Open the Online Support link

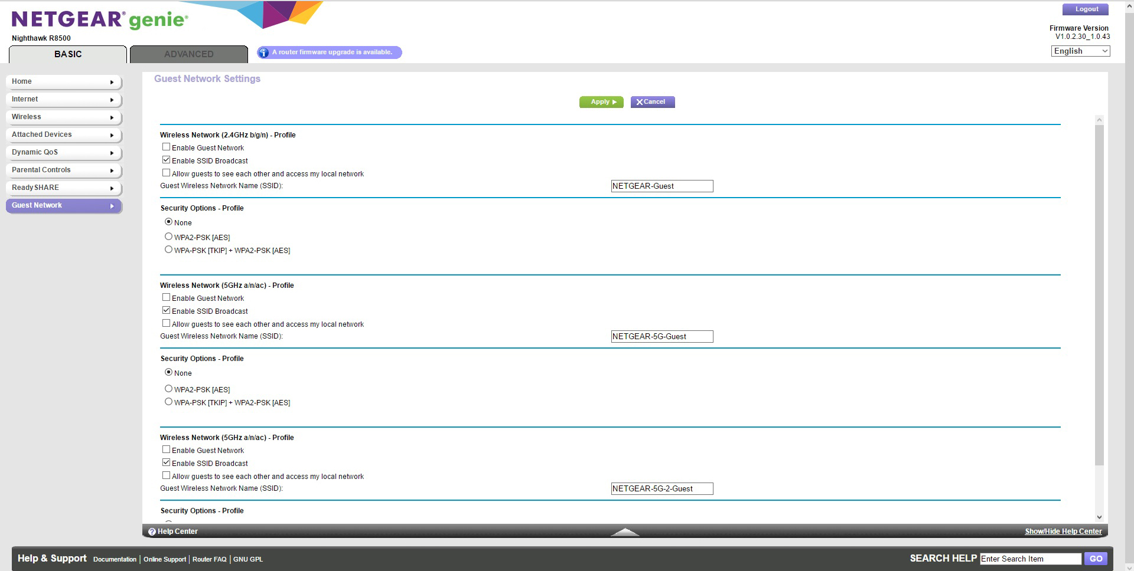[x=165, y=559]
